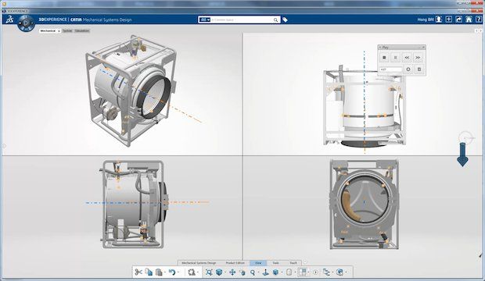The height and width of the screenshot is (281, 485).
Task: Select the Simulation tab under header
Action: 82,31
